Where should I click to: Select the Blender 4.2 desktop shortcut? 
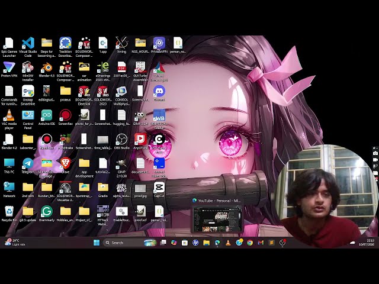point(9,141)
